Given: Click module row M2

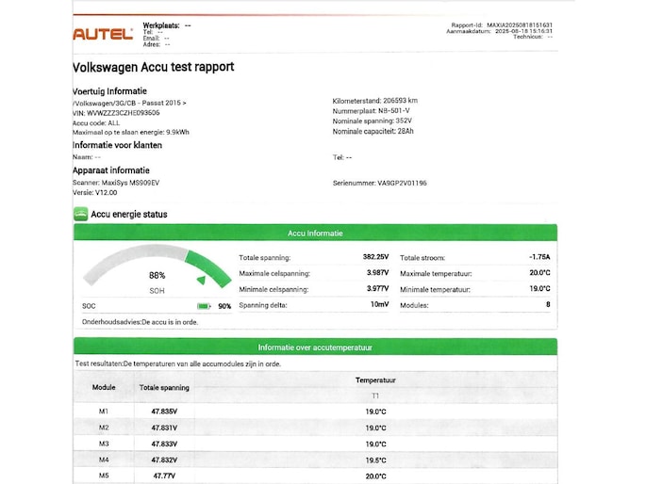Looking at the screenshot, I should point(315,428).
